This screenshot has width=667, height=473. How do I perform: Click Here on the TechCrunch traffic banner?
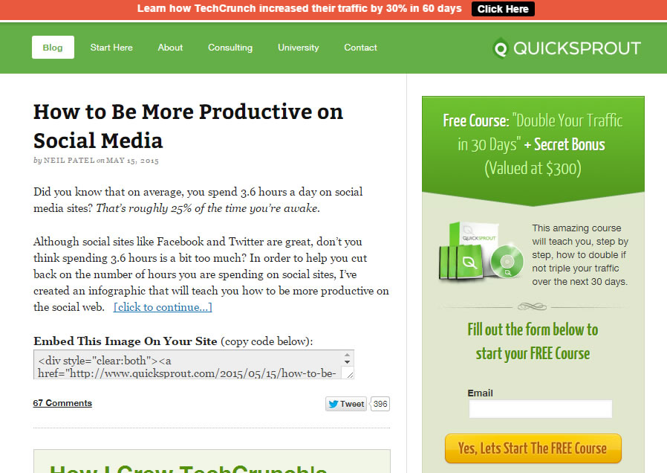coord(503,9)
